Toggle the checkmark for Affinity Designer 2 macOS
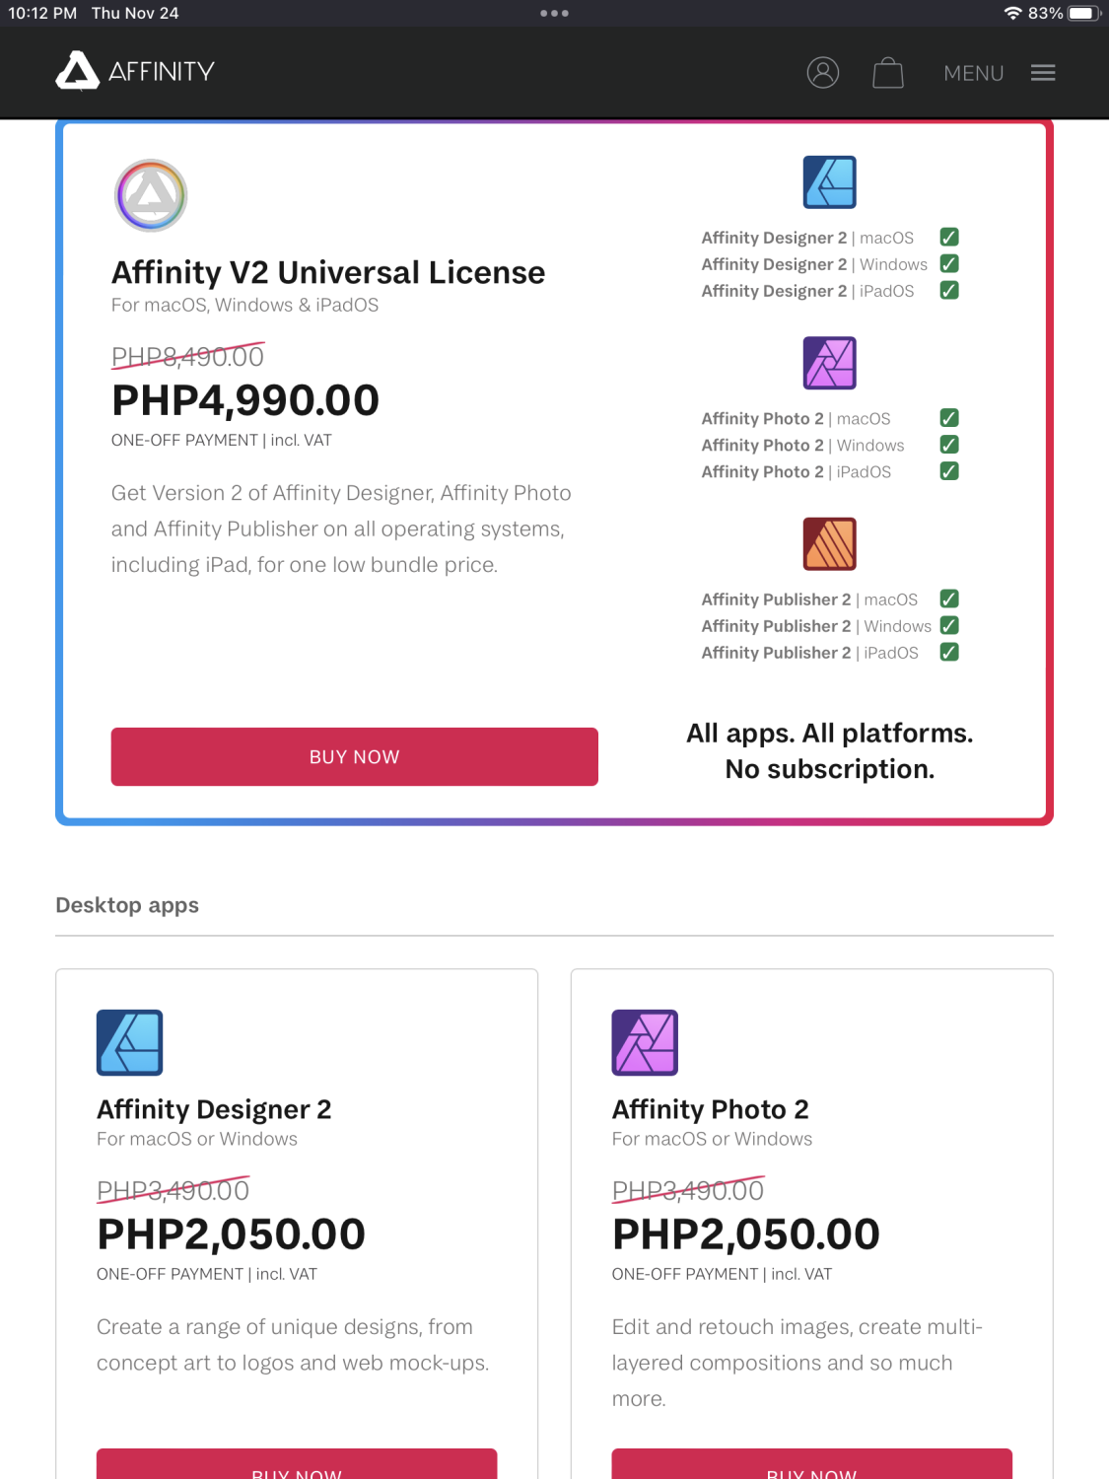This screenshot has height=1479, width=1109. click(x=948, y=237)
